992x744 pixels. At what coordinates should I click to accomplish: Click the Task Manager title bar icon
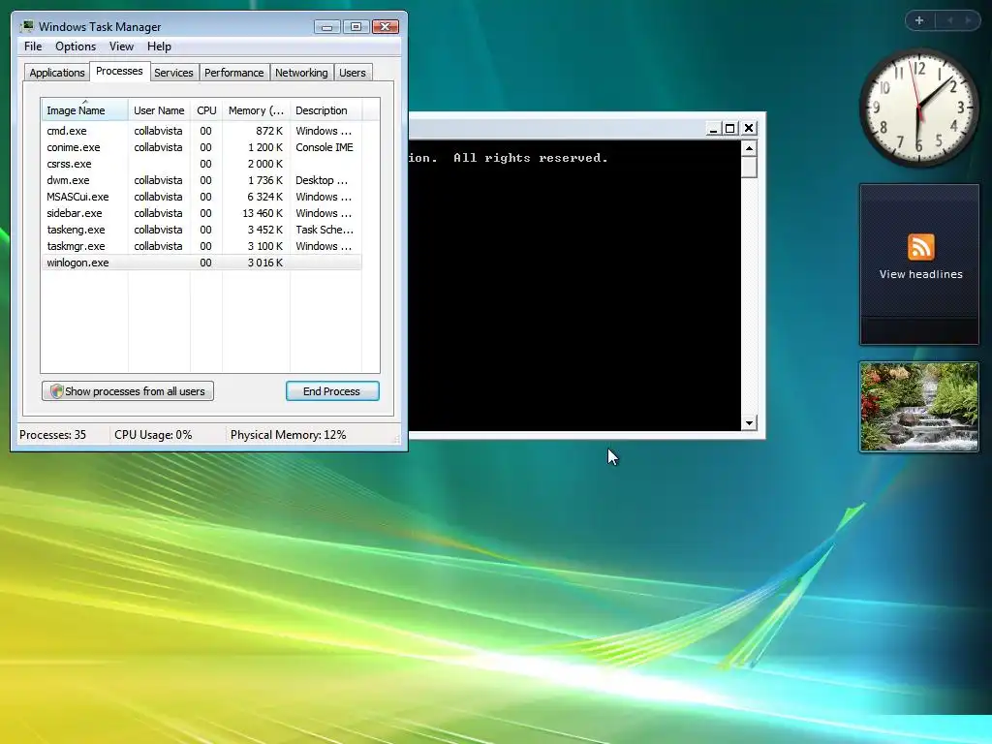point(27,26)
